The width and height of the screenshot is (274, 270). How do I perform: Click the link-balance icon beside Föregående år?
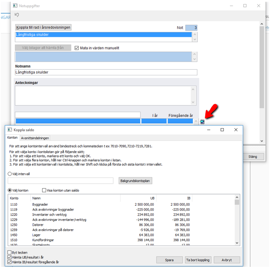(202, 122)
